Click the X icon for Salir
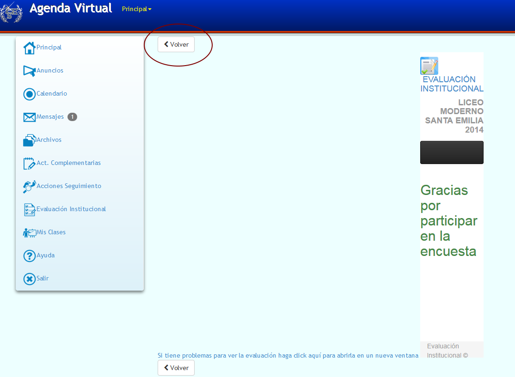 29,279
